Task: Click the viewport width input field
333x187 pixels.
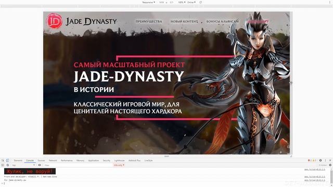Action: (x=161, y=2)
